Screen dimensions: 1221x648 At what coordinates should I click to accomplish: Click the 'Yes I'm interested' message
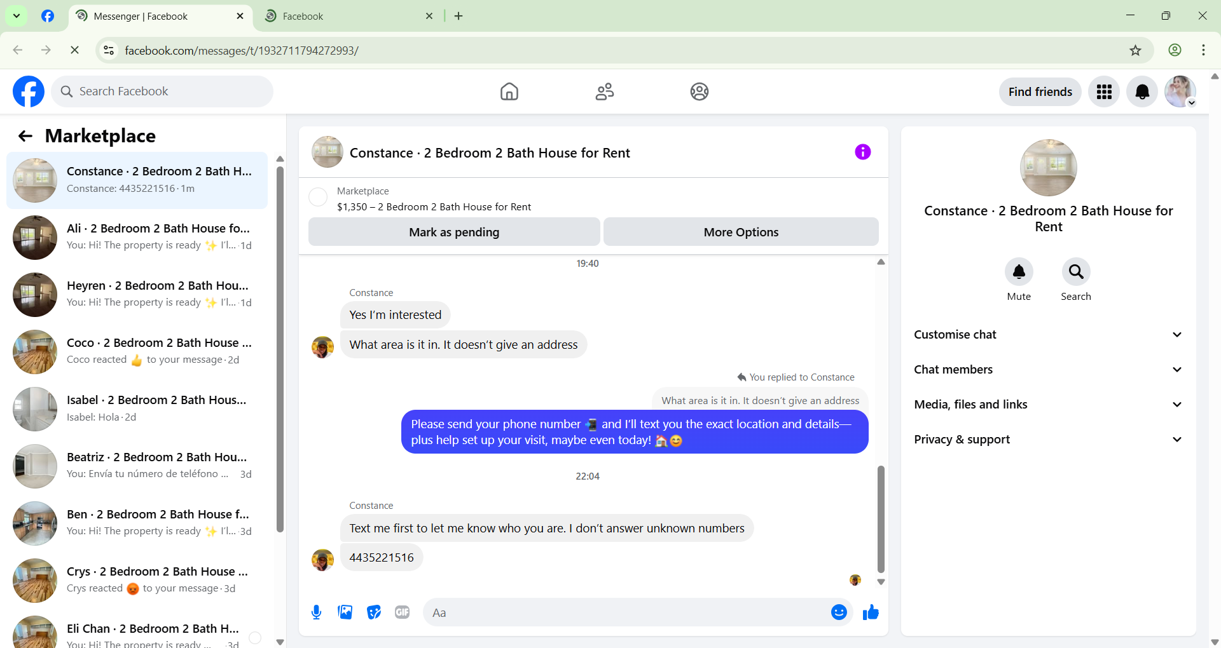point(395,315)
